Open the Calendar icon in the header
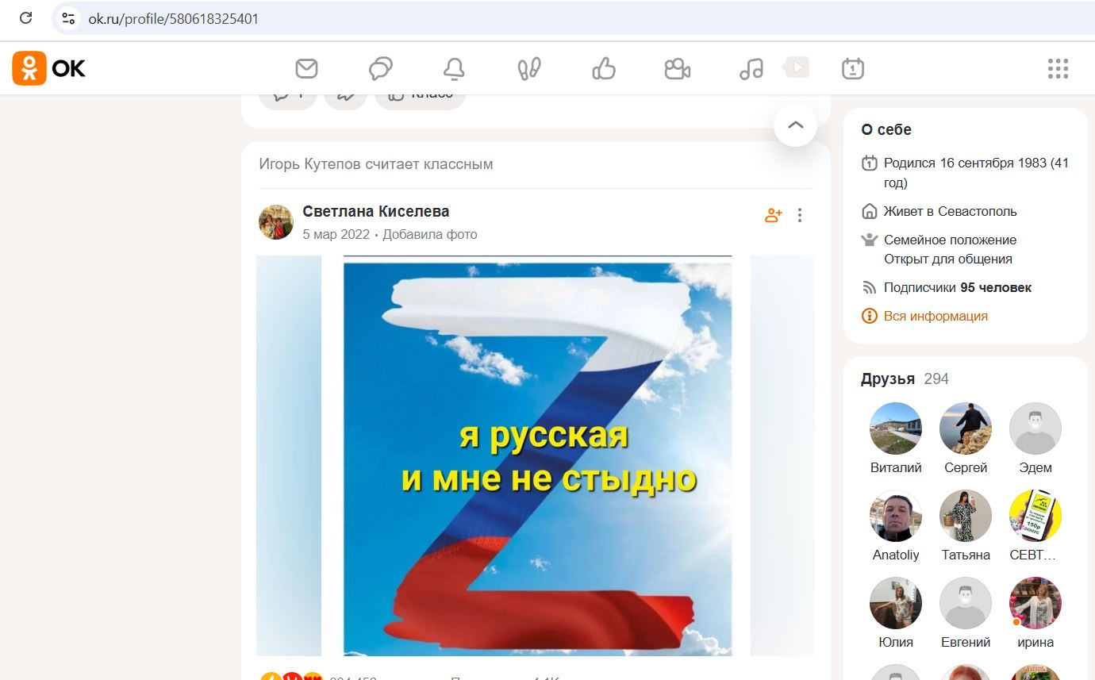Screen dimensions: 1095x680 [x=853, y=68]
